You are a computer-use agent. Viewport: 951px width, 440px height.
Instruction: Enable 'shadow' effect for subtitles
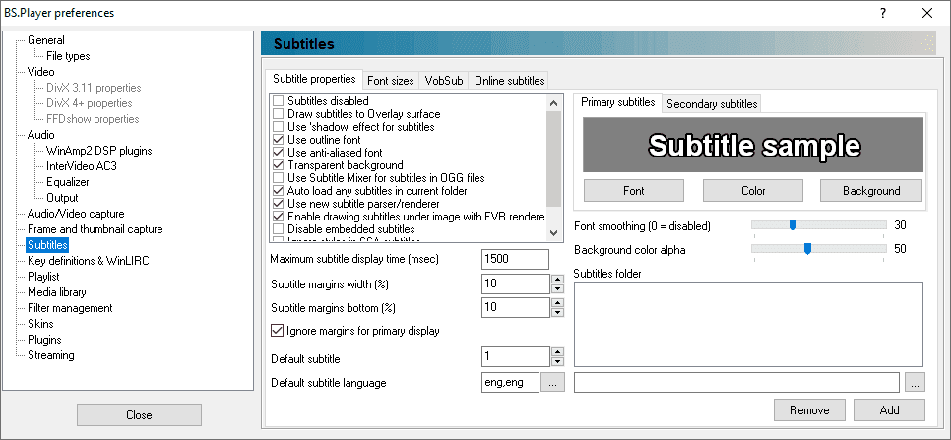pyautogui.click(x=279, y=127)
